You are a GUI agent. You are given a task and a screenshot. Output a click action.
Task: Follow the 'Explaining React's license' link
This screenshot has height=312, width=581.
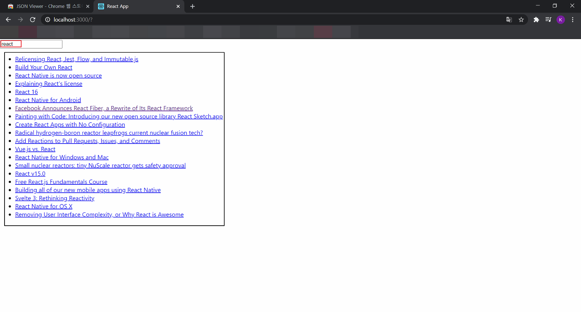(x=48, y=84)
